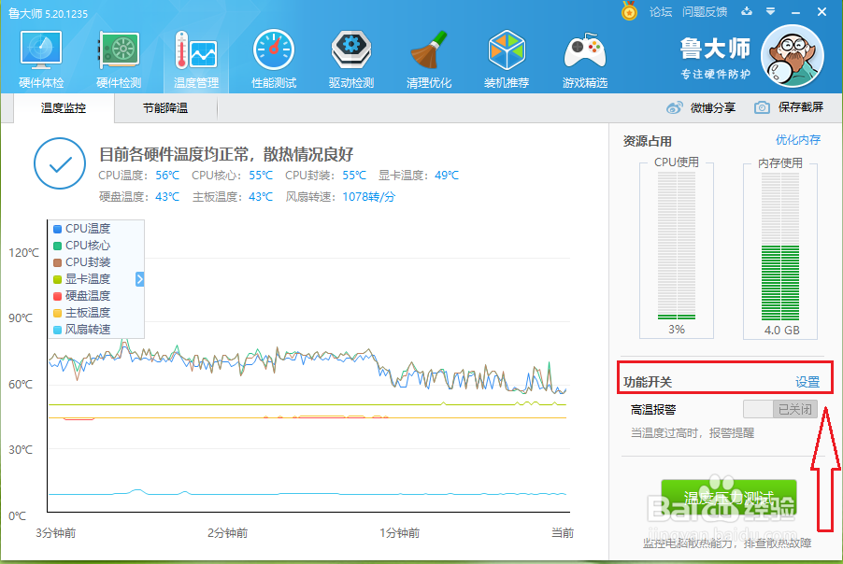Click the CPU使用 usage meter bar
The width and height of the screenshot is (843, 564).
pos(677,246)
